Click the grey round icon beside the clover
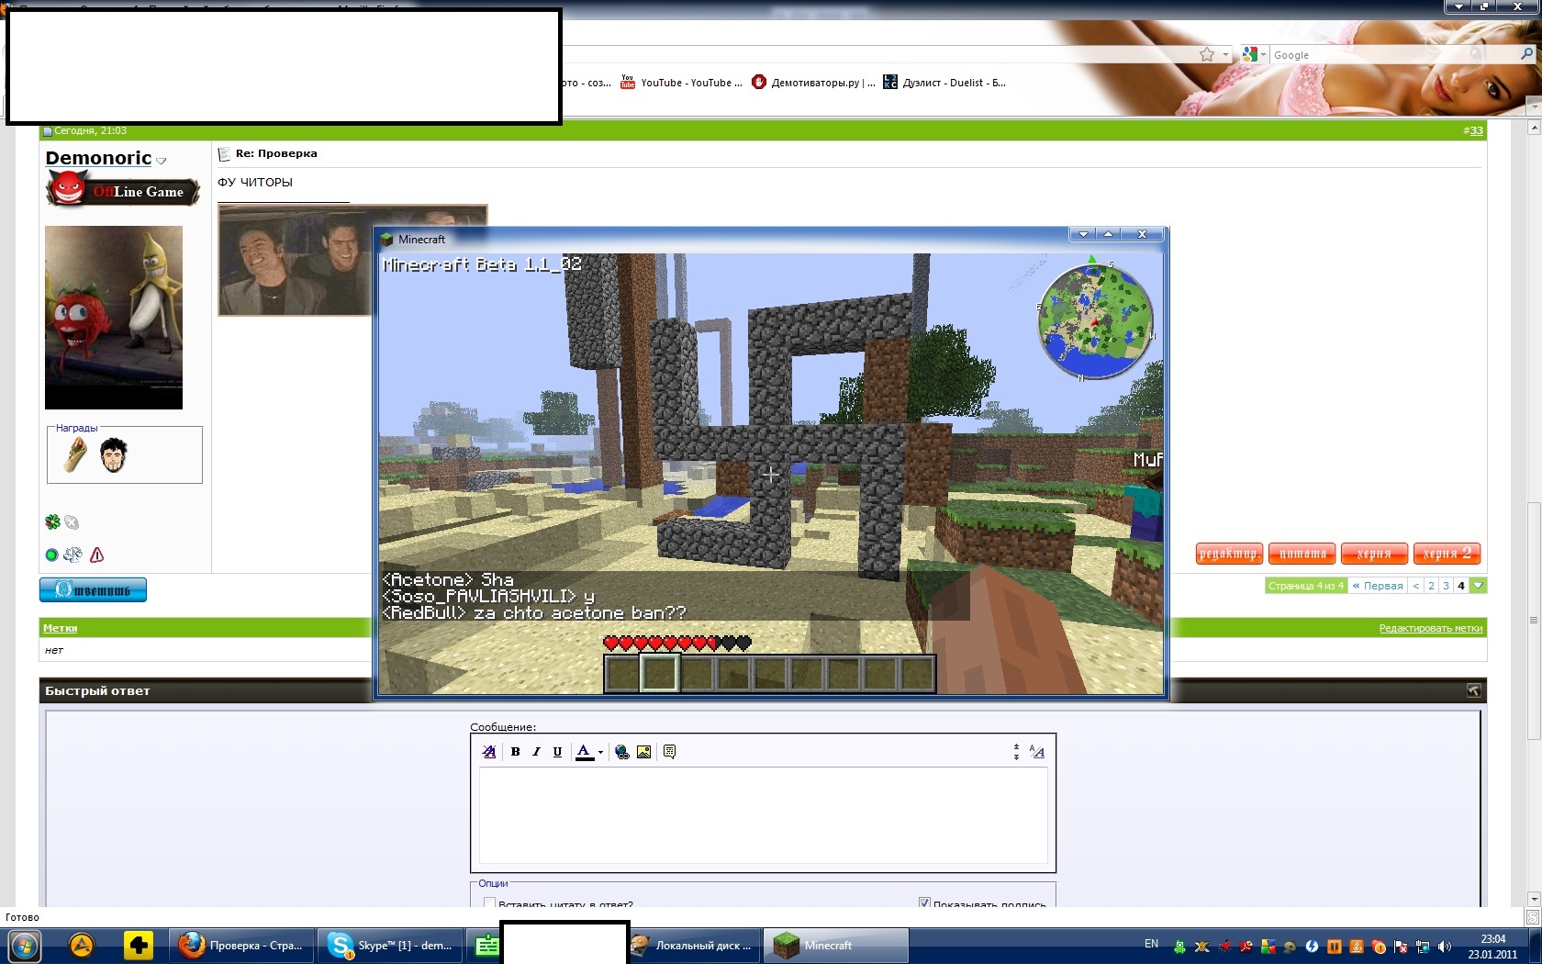1542x964 pixels. [72, 522]
